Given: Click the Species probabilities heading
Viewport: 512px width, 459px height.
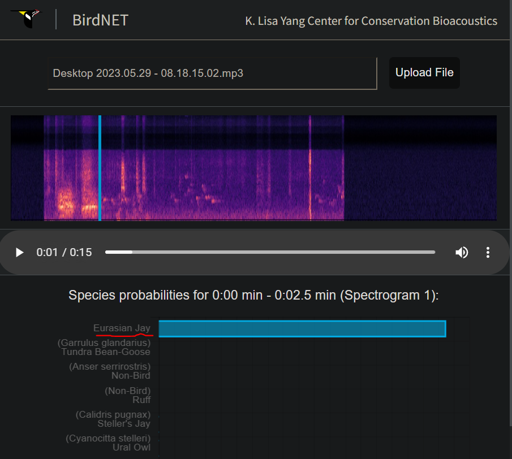Looking at the screenshot, I should click(253, 295).
